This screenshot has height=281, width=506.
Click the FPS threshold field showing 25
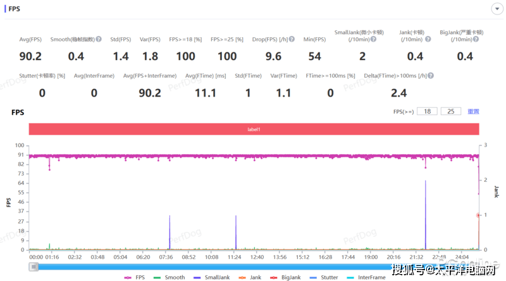tap(450, 111)
